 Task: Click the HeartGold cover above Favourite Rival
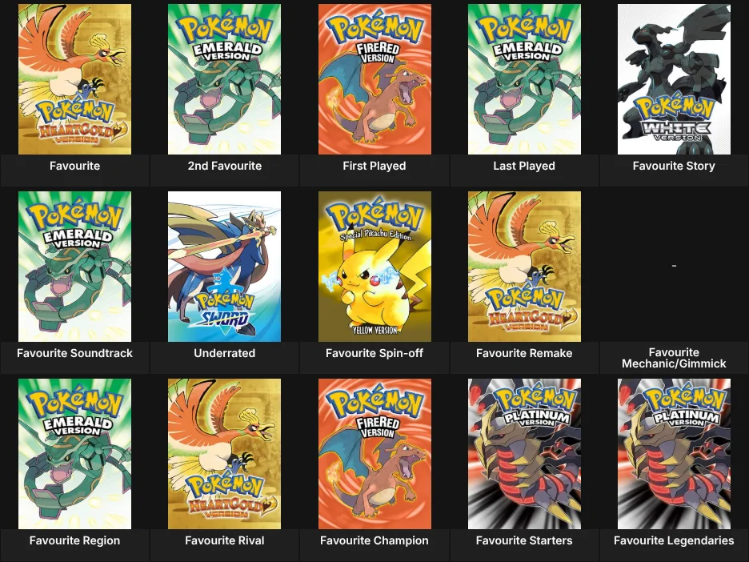pos(225,454)
